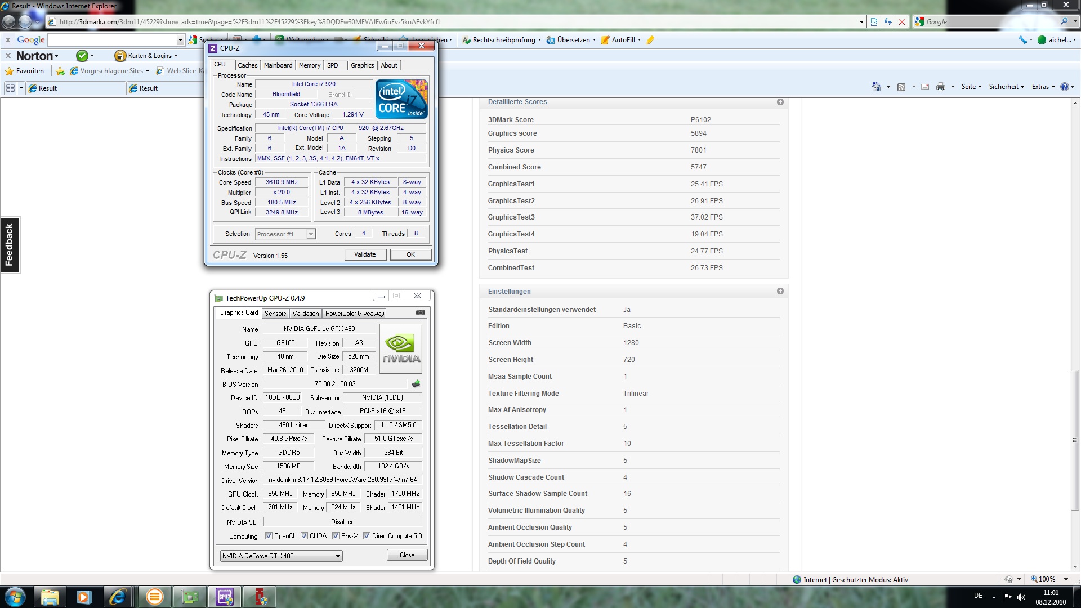Open the Validation tab in GPU-Z
Image resolution: width=1081 pixels, height=608 pixels.
pyautogui.click(x=306, y=314)
